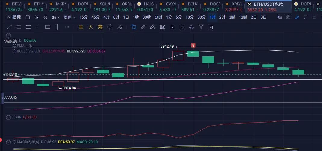Screen dimensions: 322x151
Task: Open the XRP/U ticker tab
Action: click(x=234, y=7)
